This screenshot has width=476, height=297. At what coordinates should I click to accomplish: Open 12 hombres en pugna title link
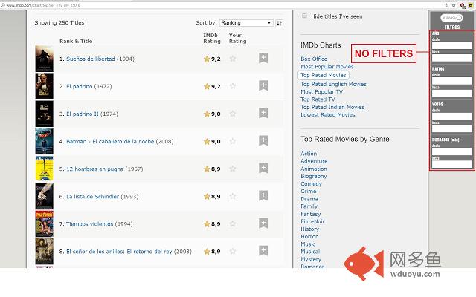94,169
